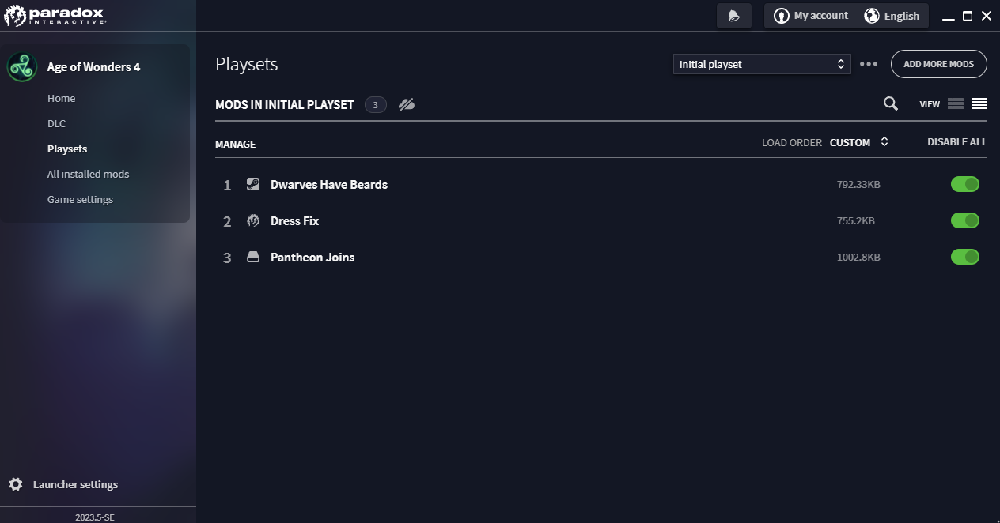Open the DLC section in sidebar
The height and width of the screenshot is (523, 1000).
tap(56, 123)
